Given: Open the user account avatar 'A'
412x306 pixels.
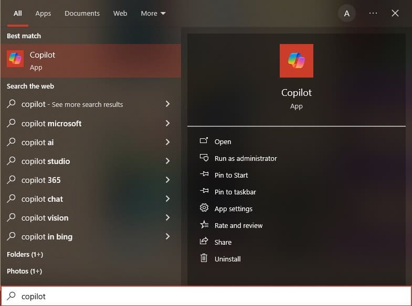Looking at the screenshot, I should coord(346,14).
